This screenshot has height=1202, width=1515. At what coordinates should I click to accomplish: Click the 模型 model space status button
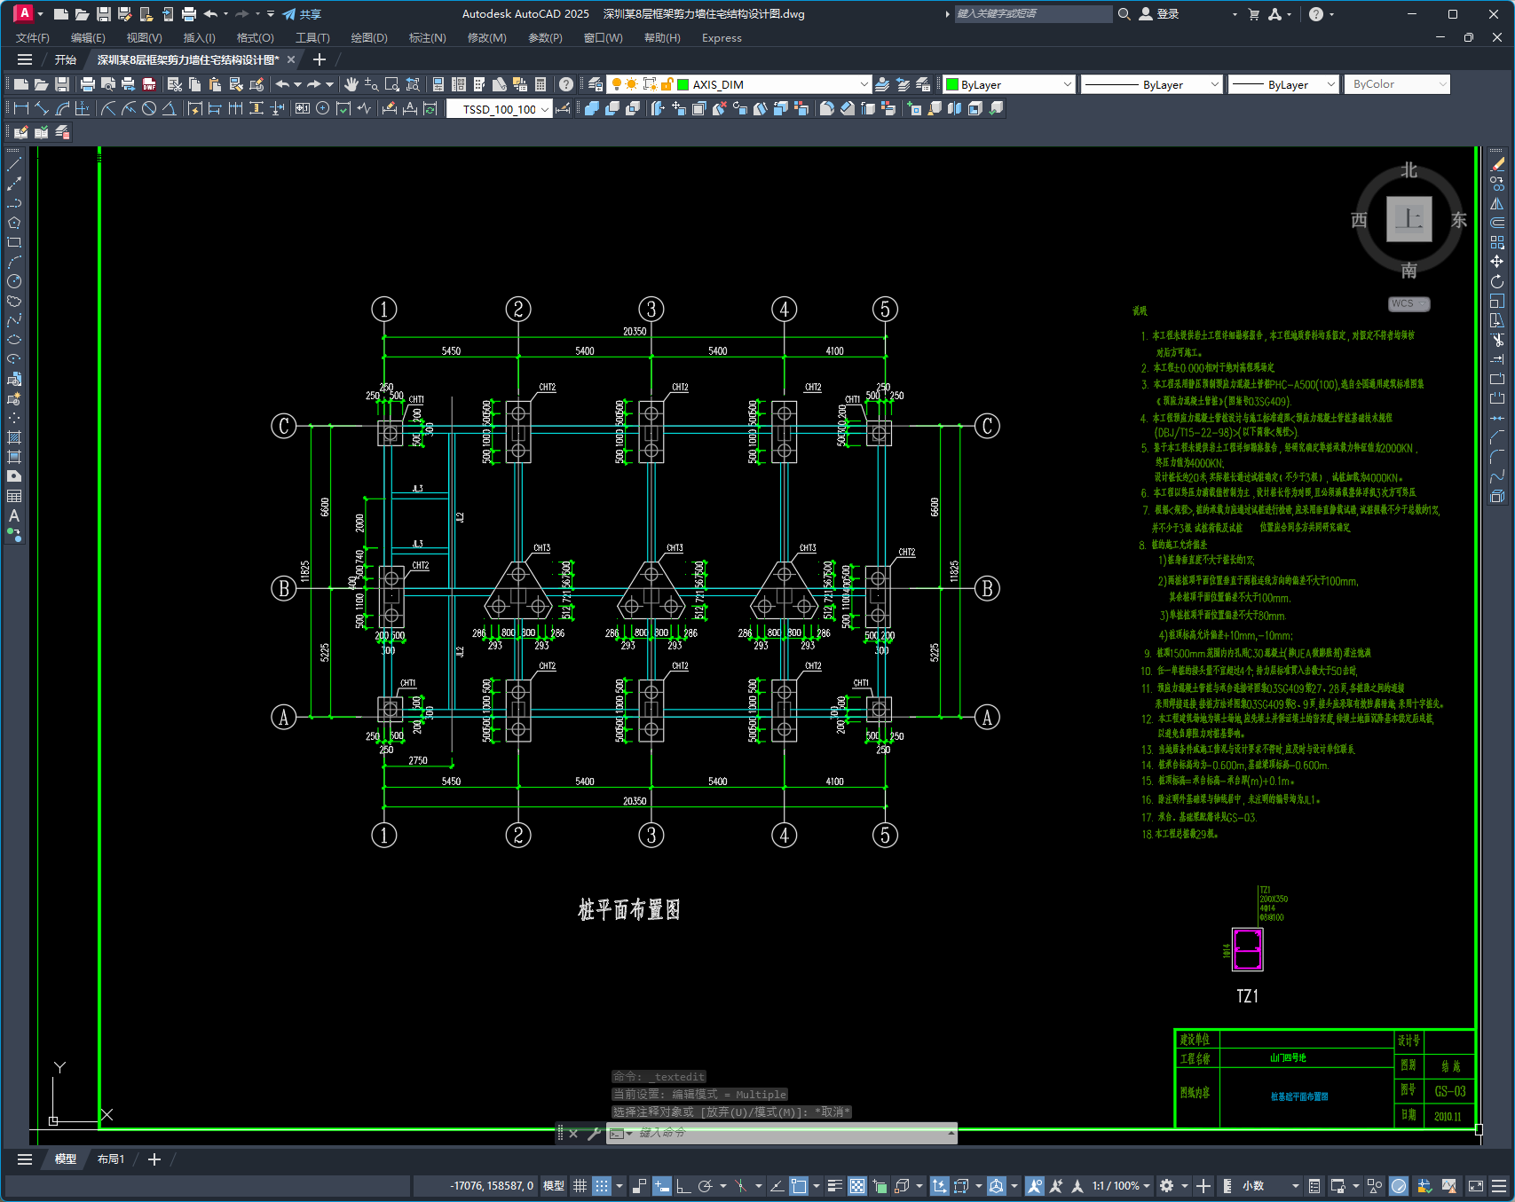click(x=554, y=1186)
